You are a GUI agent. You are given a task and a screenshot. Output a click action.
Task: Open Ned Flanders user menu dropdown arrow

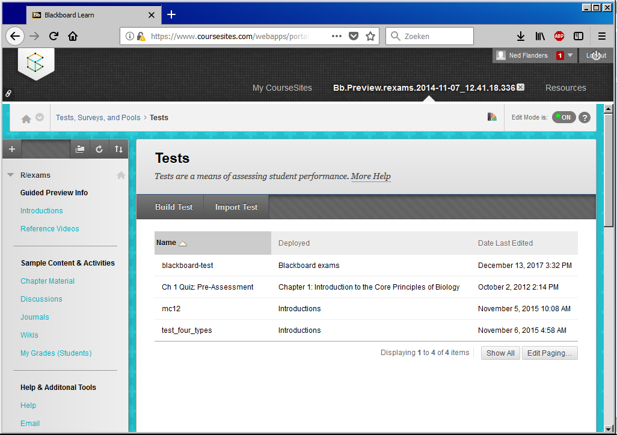point(569,55)
